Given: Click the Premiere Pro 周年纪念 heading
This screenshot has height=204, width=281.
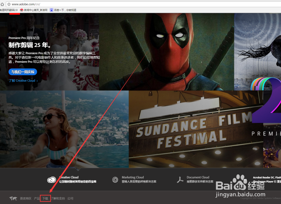Looking at the screenshot, I should coord(24,38).
